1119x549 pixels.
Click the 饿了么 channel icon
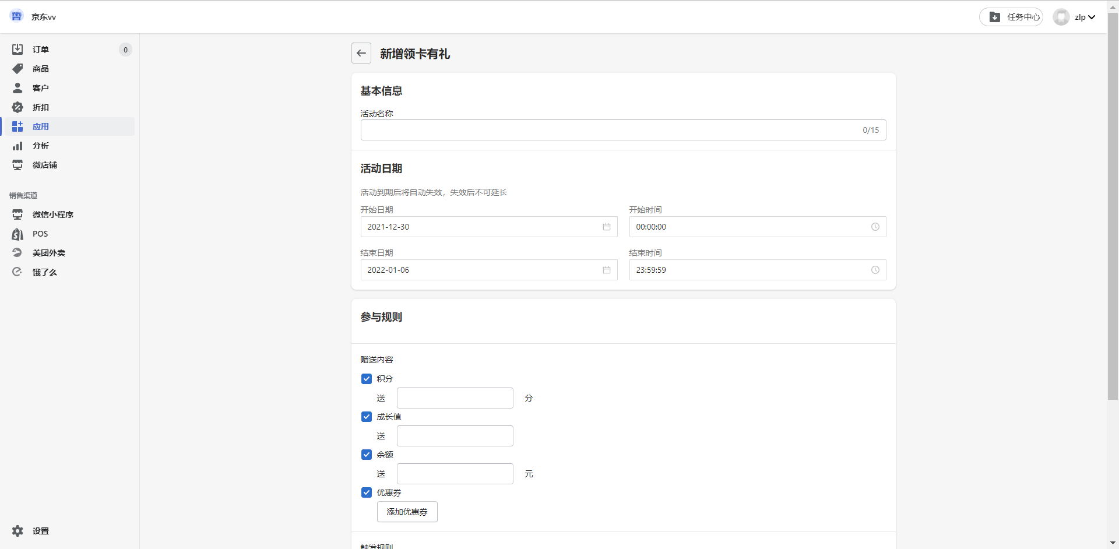tap(17, 272)
